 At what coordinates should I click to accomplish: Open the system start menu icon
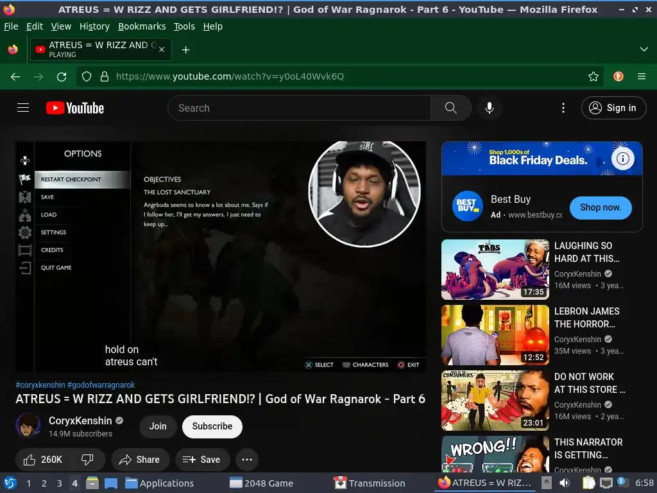(10, 483)
